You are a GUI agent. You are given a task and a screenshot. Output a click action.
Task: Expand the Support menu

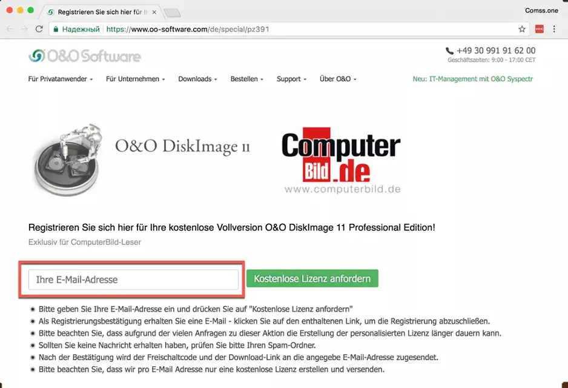coord(292,79)
